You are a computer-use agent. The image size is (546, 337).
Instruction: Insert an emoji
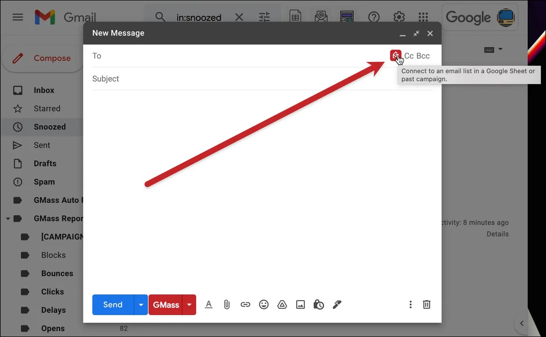pos(264,305)
